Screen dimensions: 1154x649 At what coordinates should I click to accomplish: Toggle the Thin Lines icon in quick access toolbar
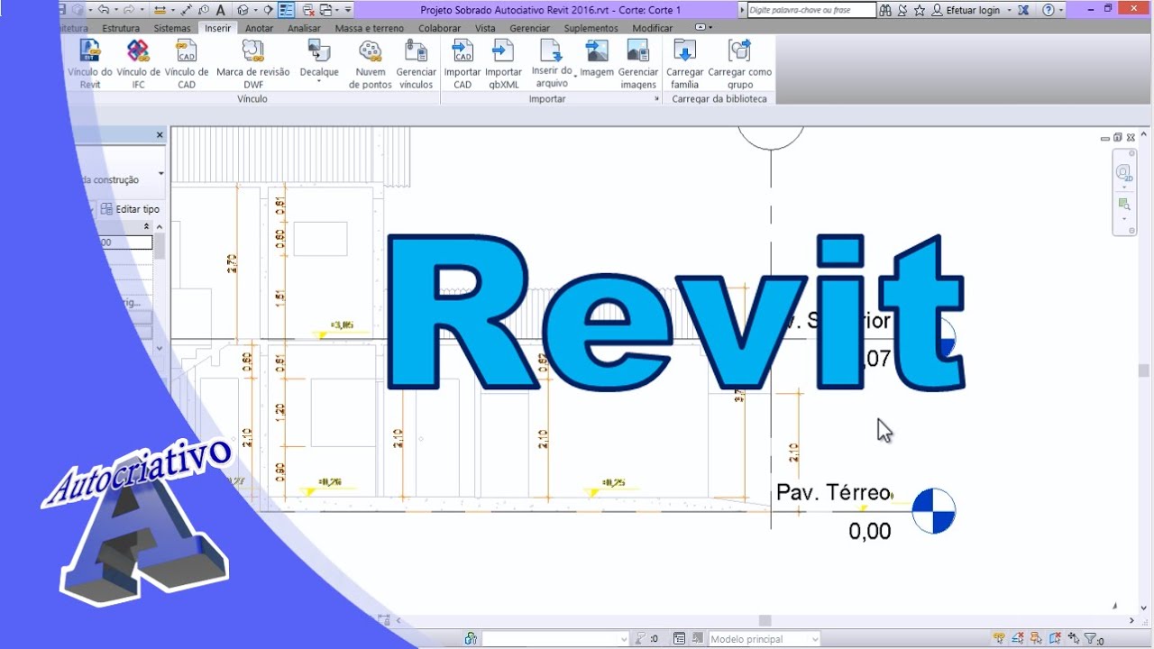point(287,10)
